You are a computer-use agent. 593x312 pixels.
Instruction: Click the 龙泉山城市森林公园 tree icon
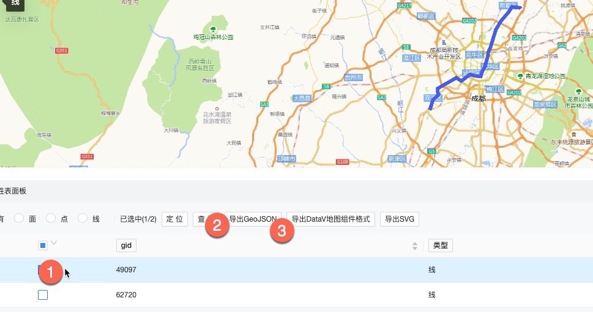(578, 92)
